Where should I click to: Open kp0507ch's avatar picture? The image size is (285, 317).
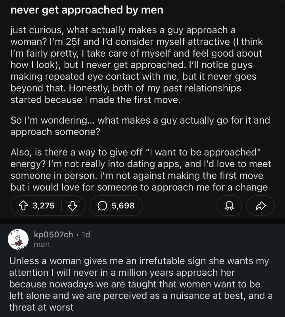click(18, 239)
